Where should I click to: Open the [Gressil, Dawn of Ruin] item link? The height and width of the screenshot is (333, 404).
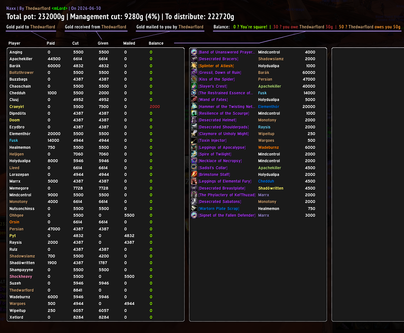[220, 73]
